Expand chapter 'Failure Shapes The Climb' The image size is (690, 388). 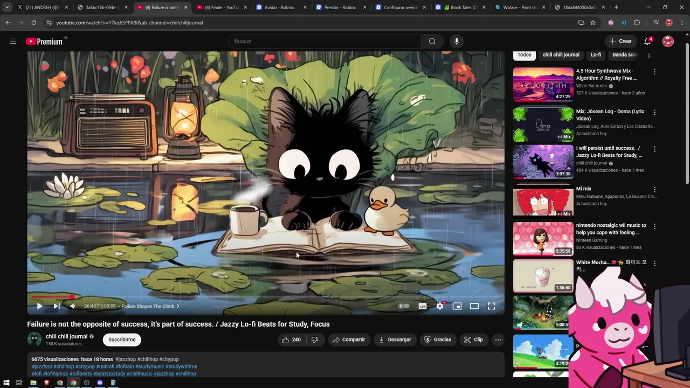click(150, 306)
